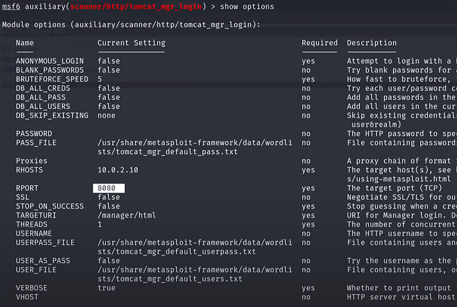Select the DB_SKIP_EXISTING option name
Viewport: 457px width, 307px height.
(x=52, y=116)
